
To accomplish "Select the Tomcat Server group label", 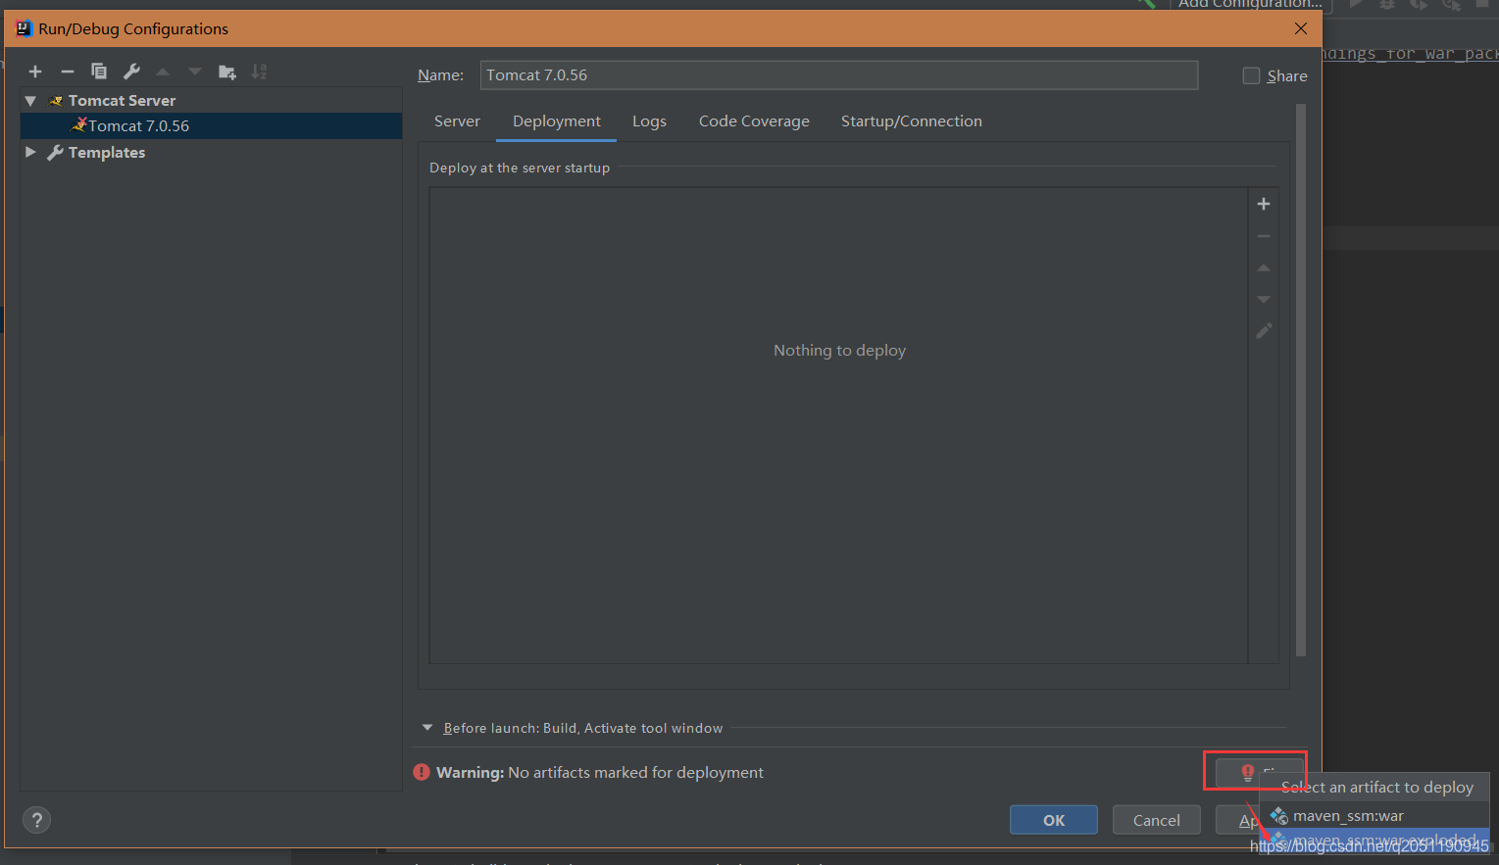I will pyautogui.click(x=122, y=101).
